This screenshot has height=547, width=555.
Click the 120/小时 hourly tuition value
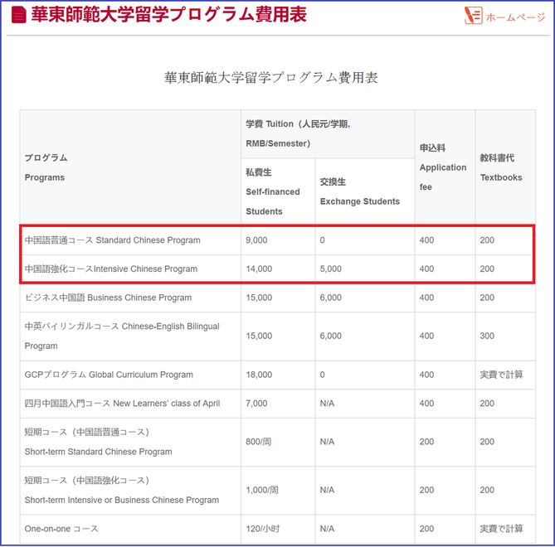(263, 529)
